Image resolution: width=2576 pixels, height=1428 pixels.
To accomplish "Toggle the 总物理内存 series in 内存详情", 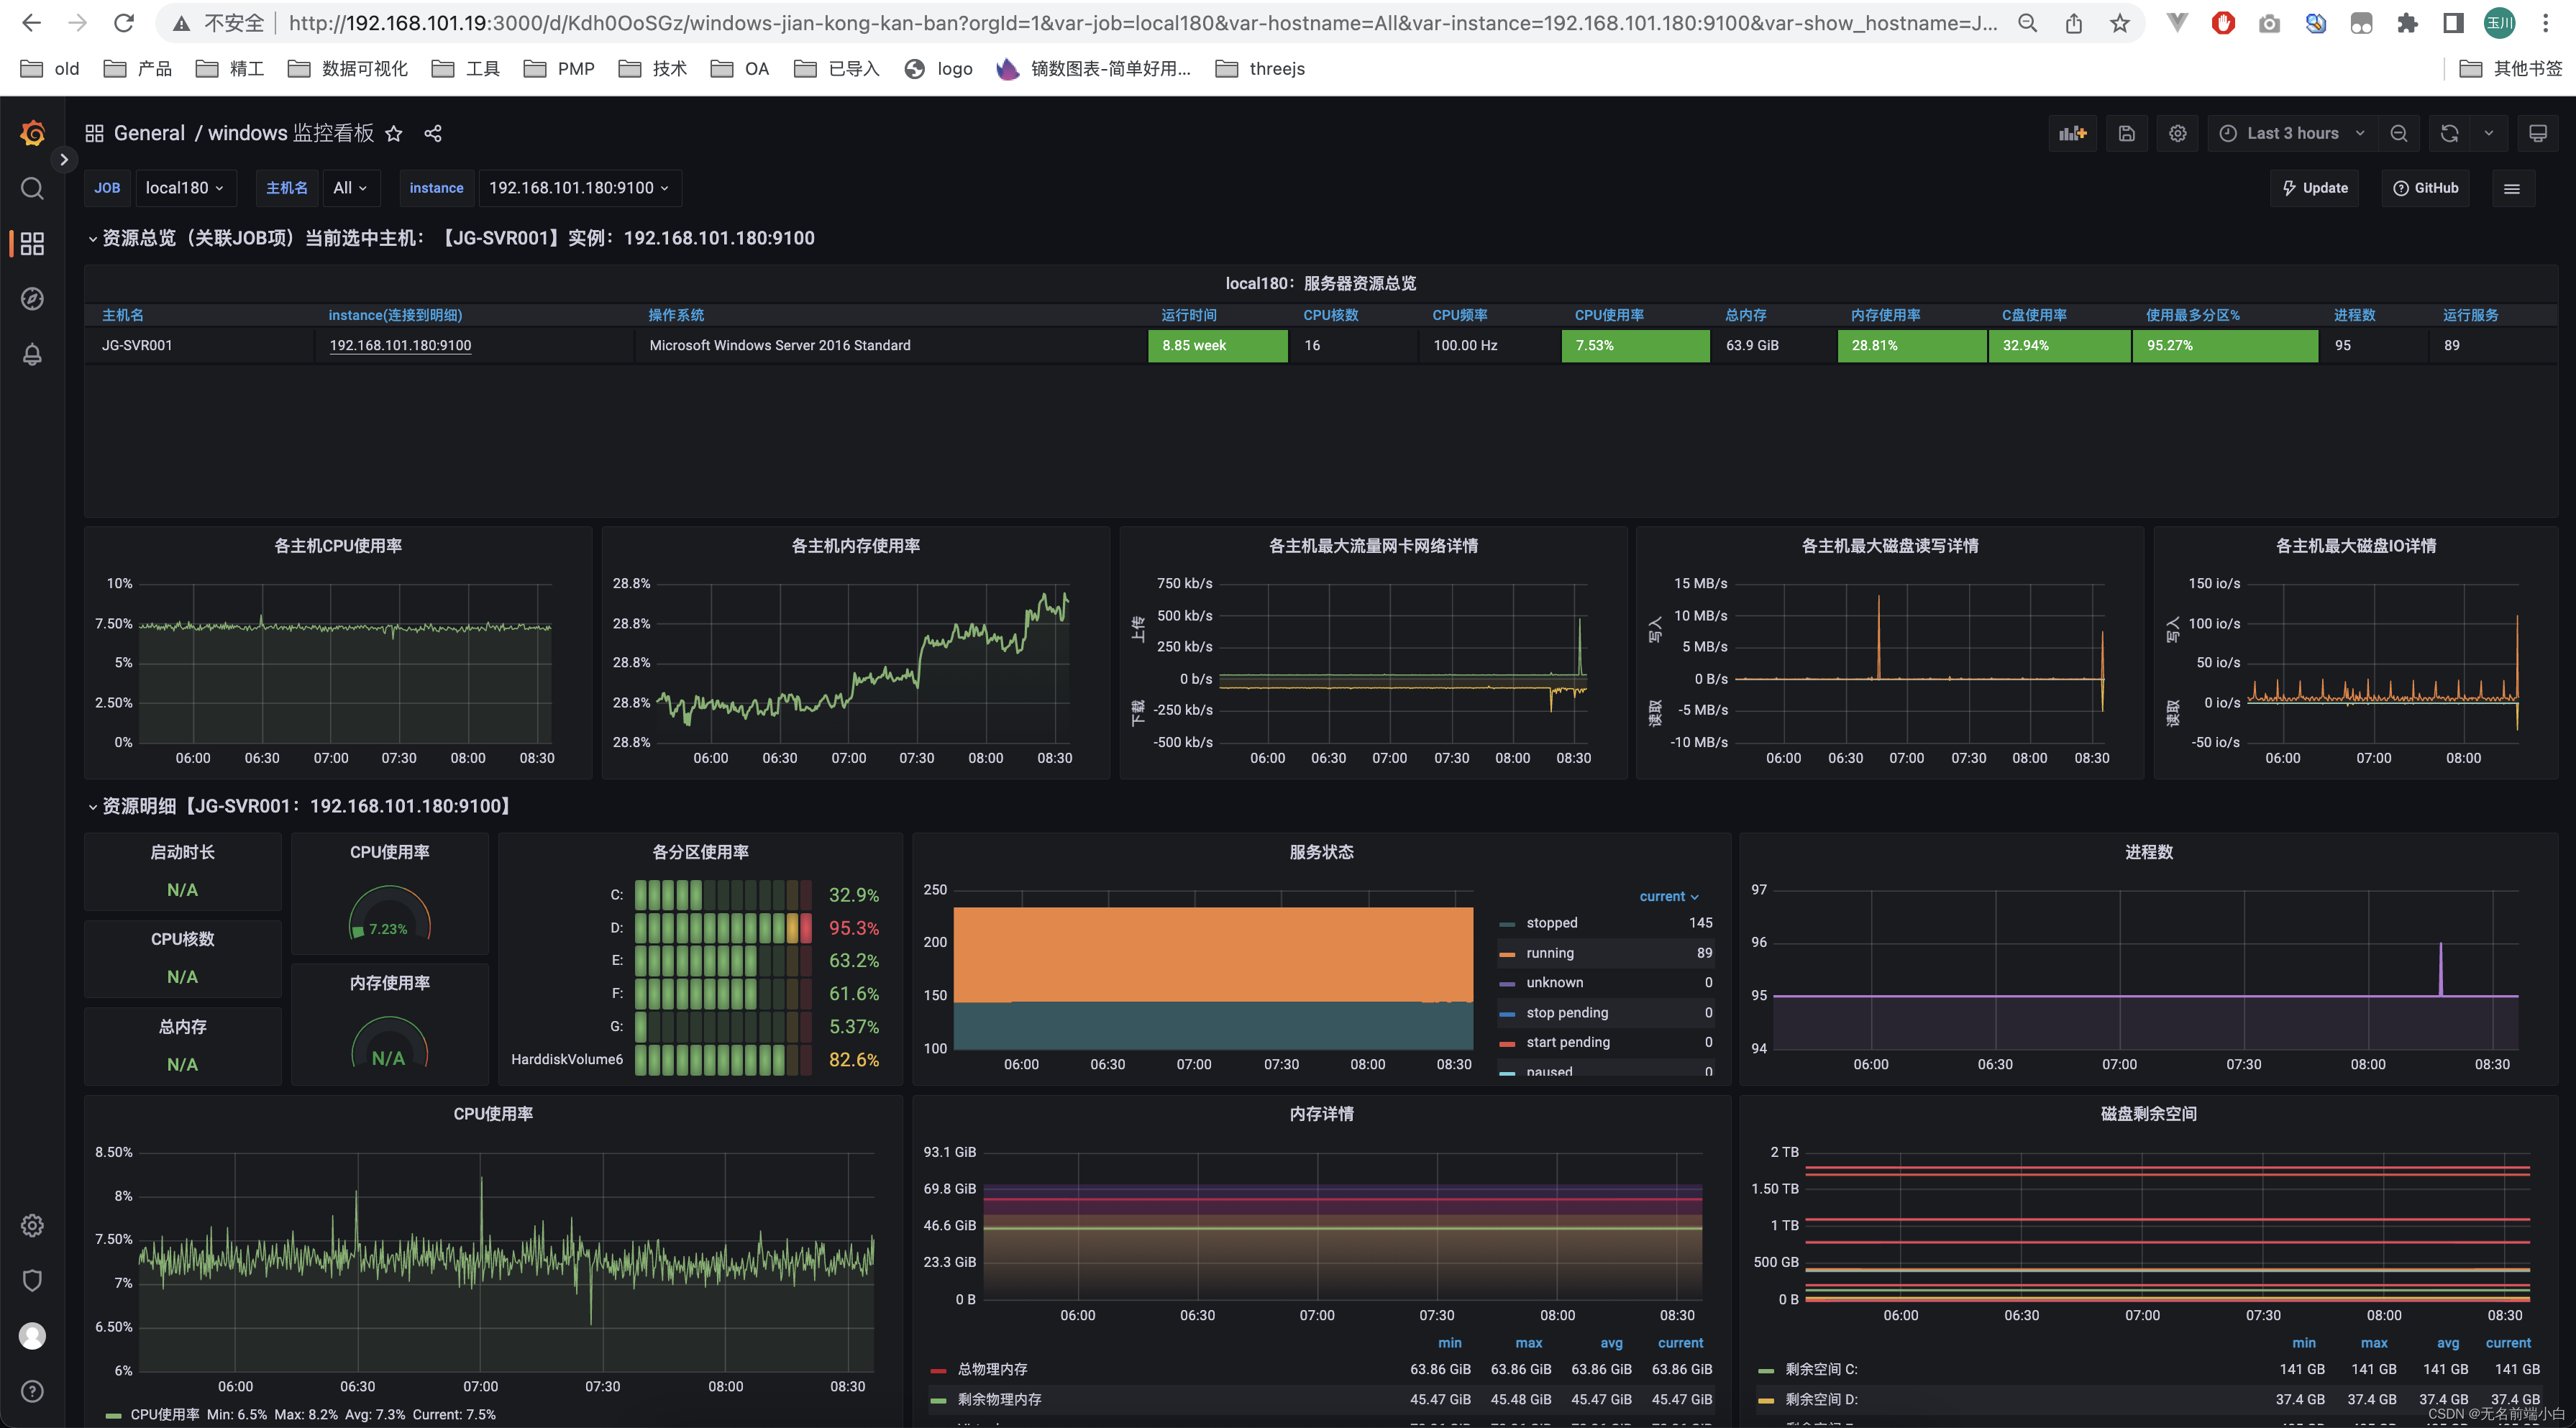I will pyautogui.click(x=992, y=1369).
